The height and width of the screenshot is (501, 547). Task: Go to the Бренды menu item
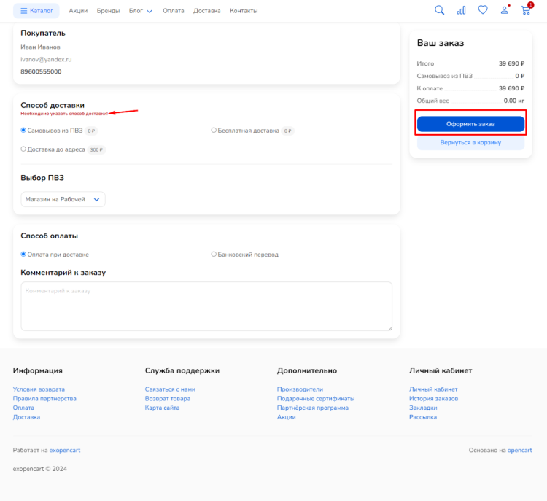tap(108, 11)
